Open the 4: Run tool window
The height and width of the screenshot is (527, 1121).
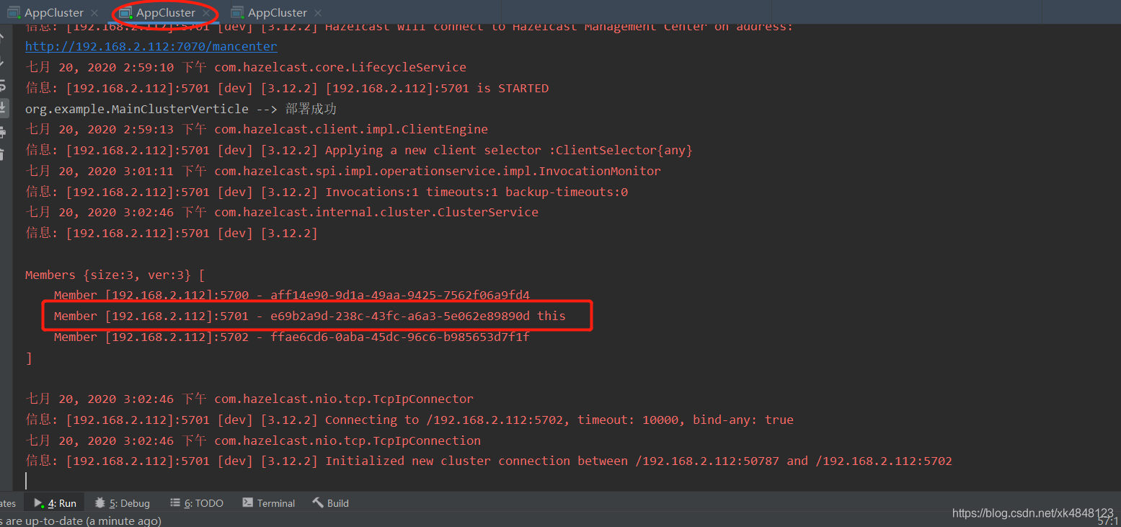pos(55,503)
